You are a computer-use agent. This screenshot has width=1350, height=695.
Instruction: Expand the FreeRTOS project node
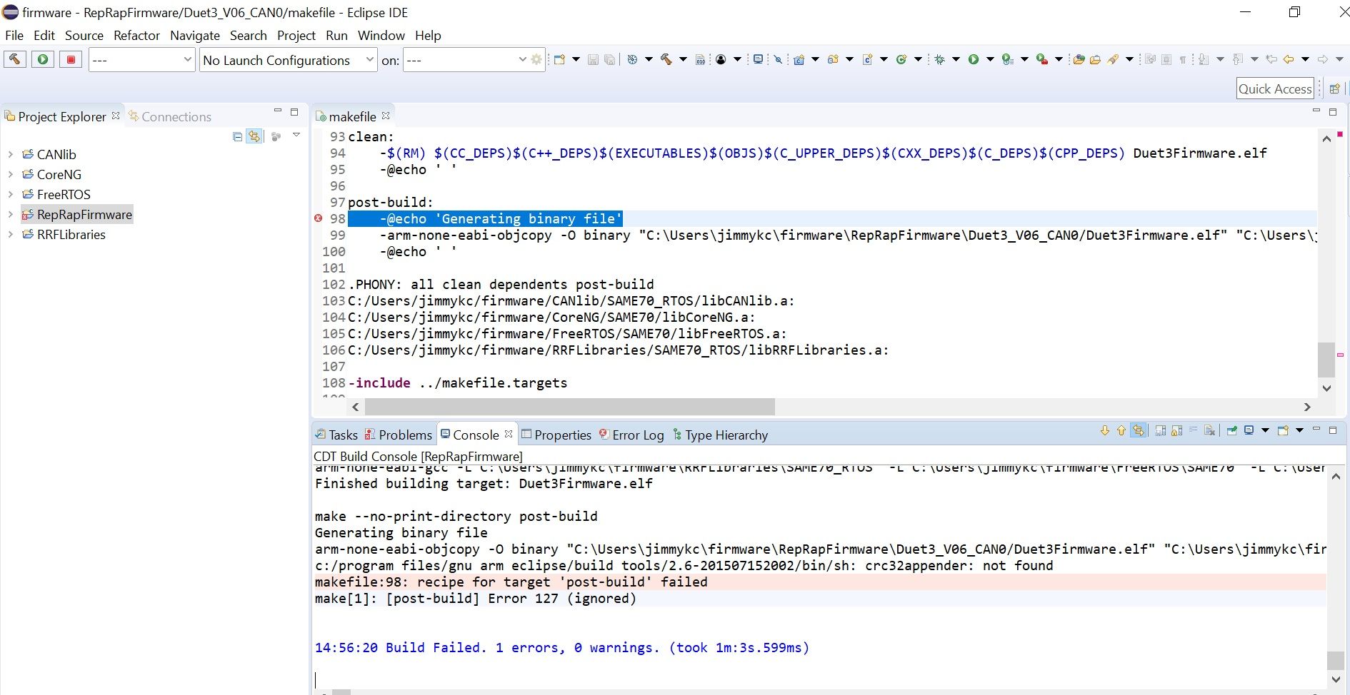pos(10,194)
